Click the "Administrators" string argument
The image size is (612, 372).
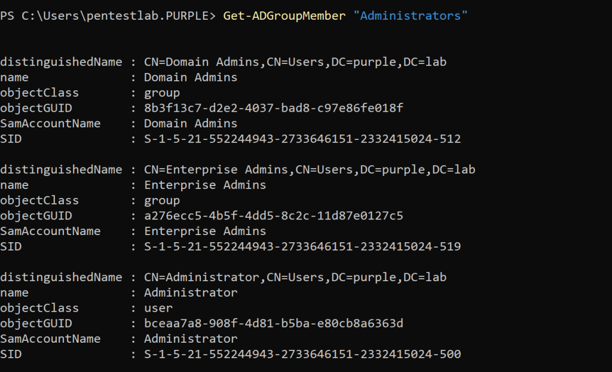tap(411, 16)
